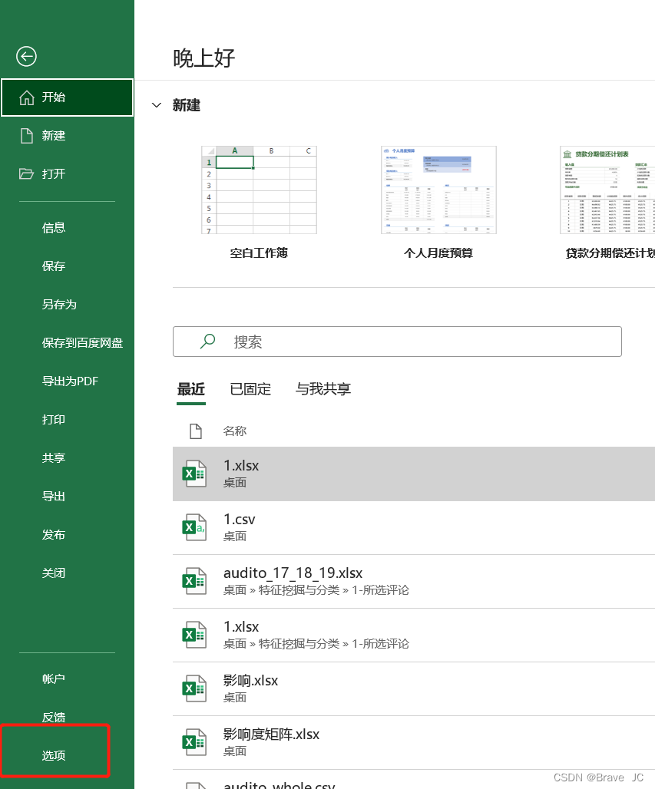This screenshot has height=789, width=655.
Task: Open the 打印 print section
Action: 54,419
